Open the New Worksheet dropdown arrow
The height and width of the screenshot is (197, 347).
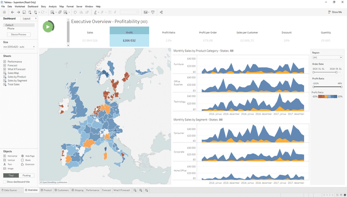point(56,12)
